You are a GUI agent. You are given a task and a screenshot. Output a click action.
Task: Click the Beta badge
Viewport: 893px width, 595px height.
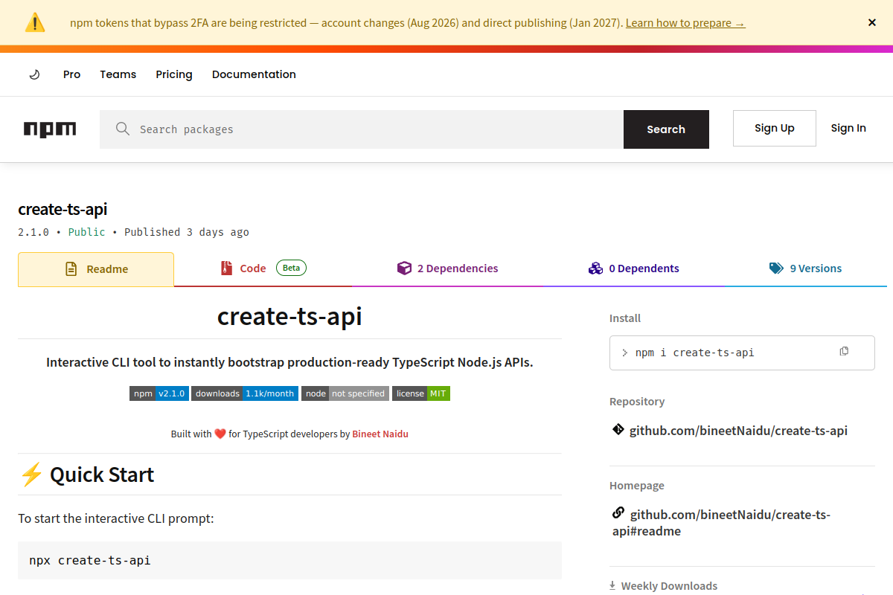291,268
